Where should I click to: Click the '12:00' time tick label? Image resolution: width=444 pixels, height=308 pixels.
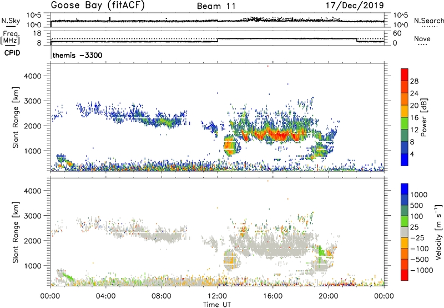tap(217, 296)
